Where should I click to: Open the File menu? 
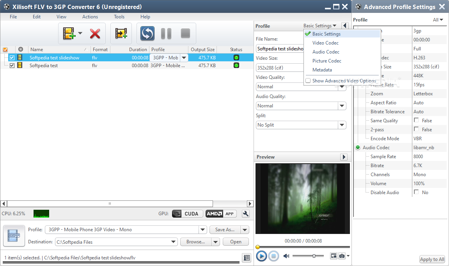coord(13,17)
